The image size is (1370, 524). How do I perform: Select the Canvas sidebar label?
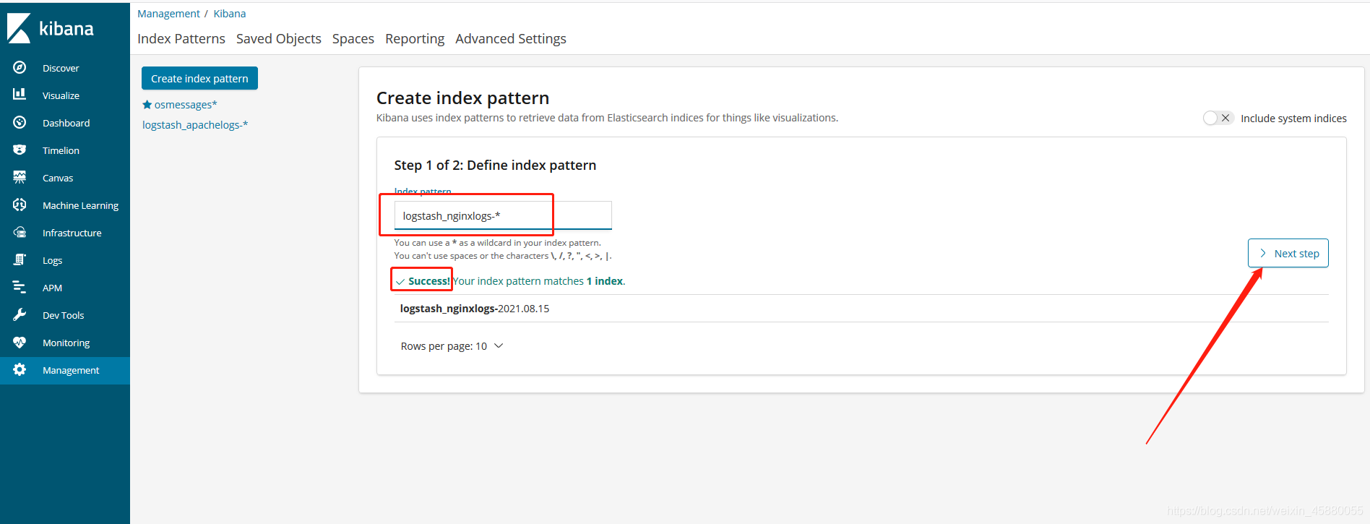click(58, 178)
